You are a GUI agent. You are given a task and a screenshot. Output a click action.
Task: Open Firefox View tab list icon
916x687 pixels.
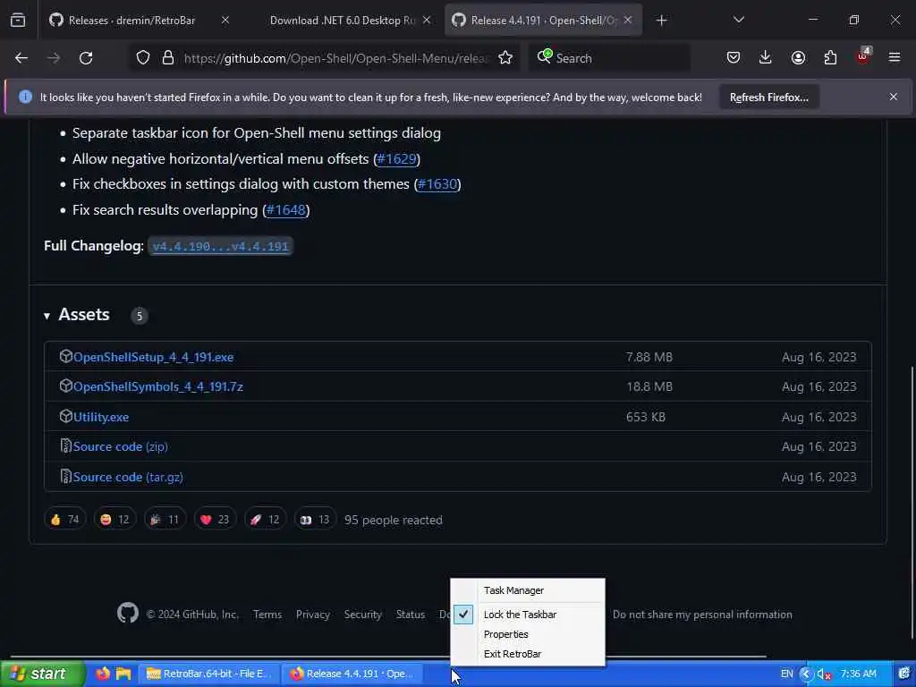pos(18,21)
